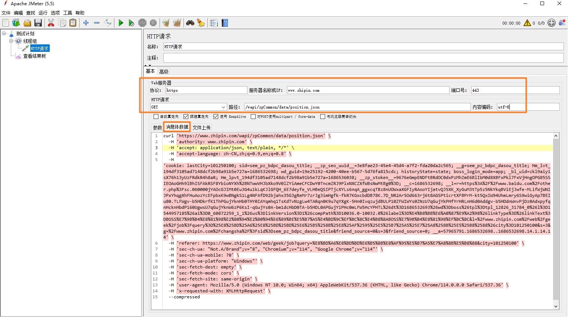The image size is (568, 317).
Task: Cut the selected element with scissors
Action: coord(51,23)
